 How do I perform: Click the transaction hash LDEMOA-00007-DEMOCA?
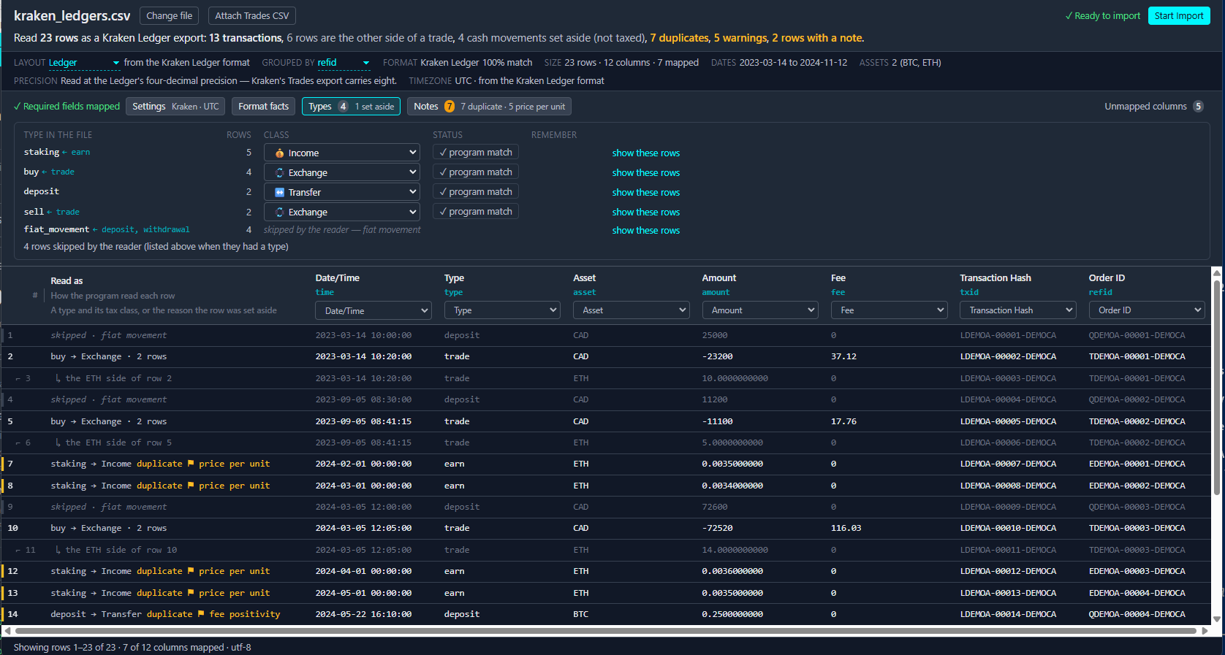(x=1008, y=464)
